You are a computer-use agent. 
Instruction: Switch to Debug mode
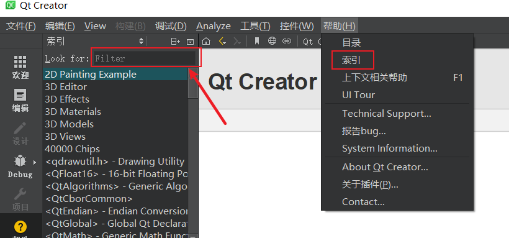click(20, 167)
